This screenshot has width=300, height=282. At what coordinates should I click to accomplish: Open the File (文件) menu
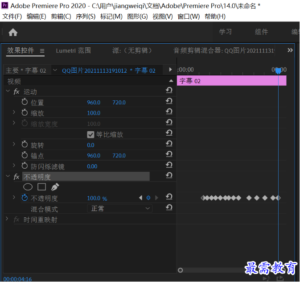(x=12, y=17)
